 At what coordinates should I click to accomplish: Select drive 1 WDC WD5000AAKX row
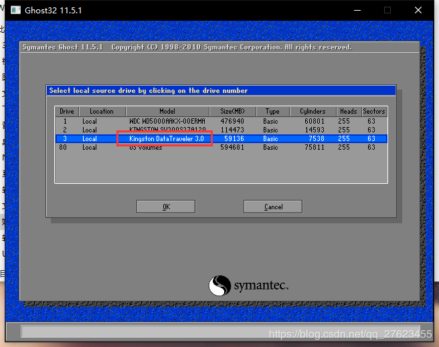222,121
